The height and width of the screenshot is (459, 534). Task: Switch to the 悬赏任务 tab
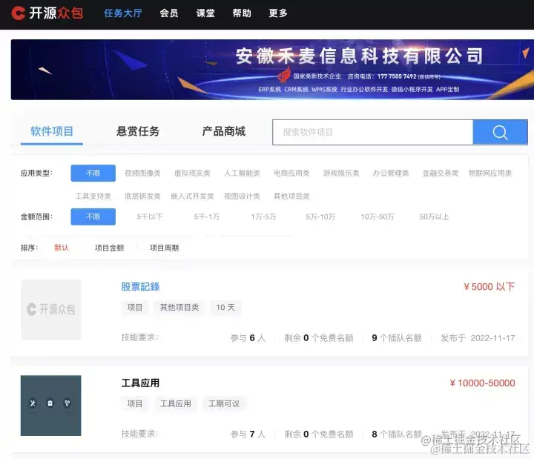coord(138,131)
